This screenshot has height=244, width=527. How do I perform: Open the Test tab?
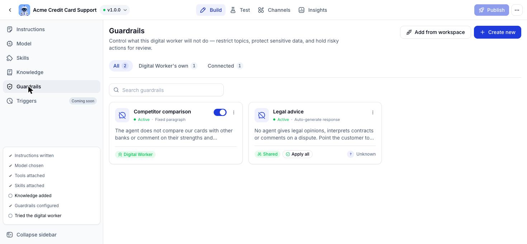click(x=240, y=10)
